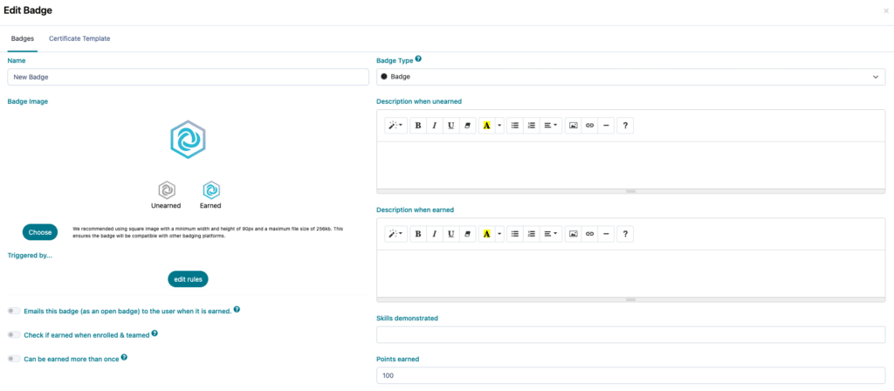Click the Badge Type help icon
Viewport: 894px width, 391px height.
tap(418, 59)
